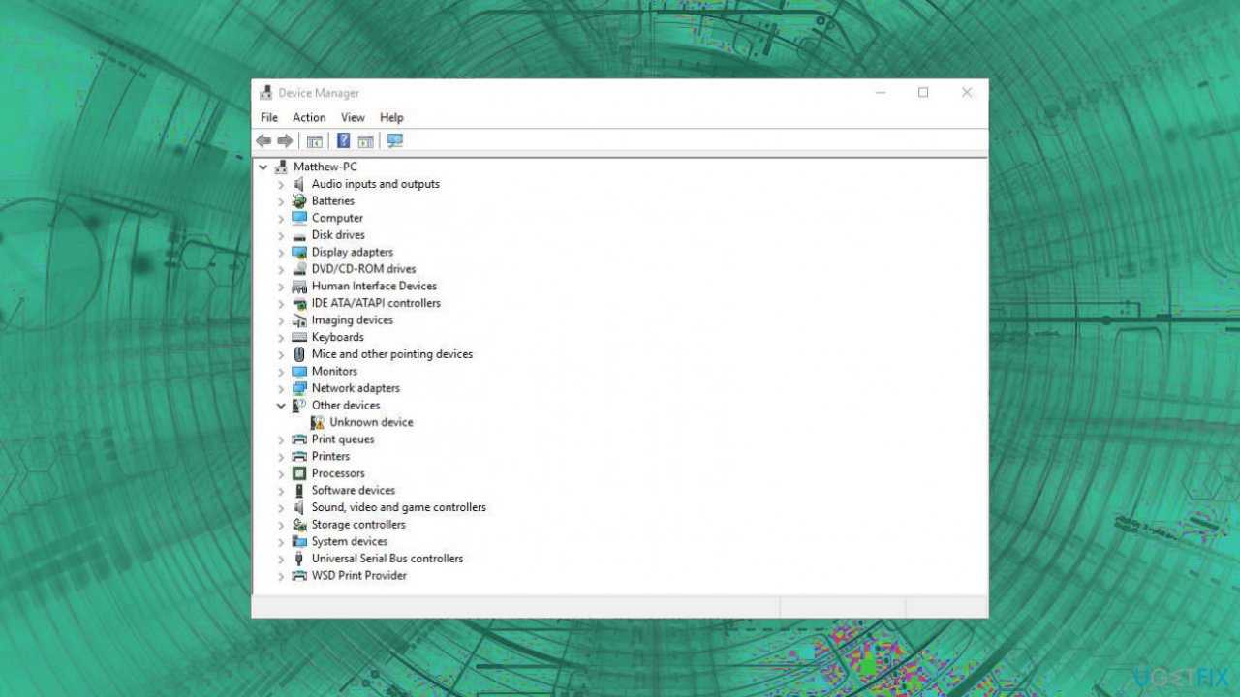Click the Imaging devices icon
This screenshot has width=1240, height=697.
pos(299,320)
